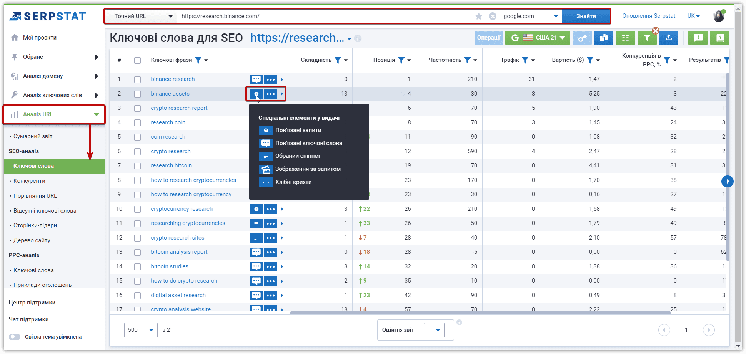This screenshot has width=746, height=354.
Task: Open the США 21 database dropdown
Action: point(537,38)
